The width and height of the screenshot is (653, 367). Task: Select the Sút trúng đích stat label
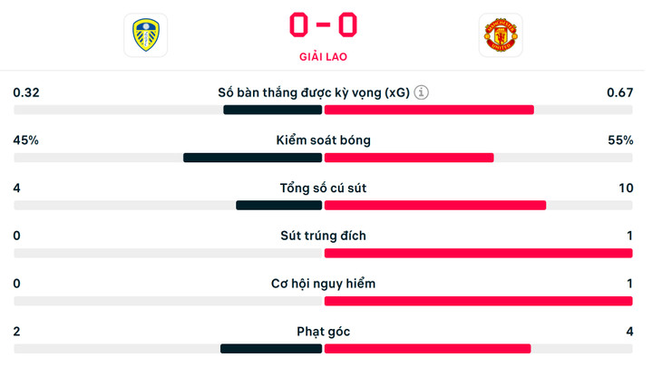pos(323,236)
